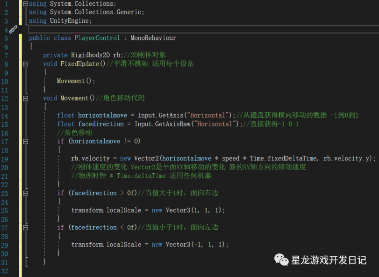Click the Movement() call inside FixedUpdate
The height and width of the screenshot is (277, 379).
click(x=76, y=81)
